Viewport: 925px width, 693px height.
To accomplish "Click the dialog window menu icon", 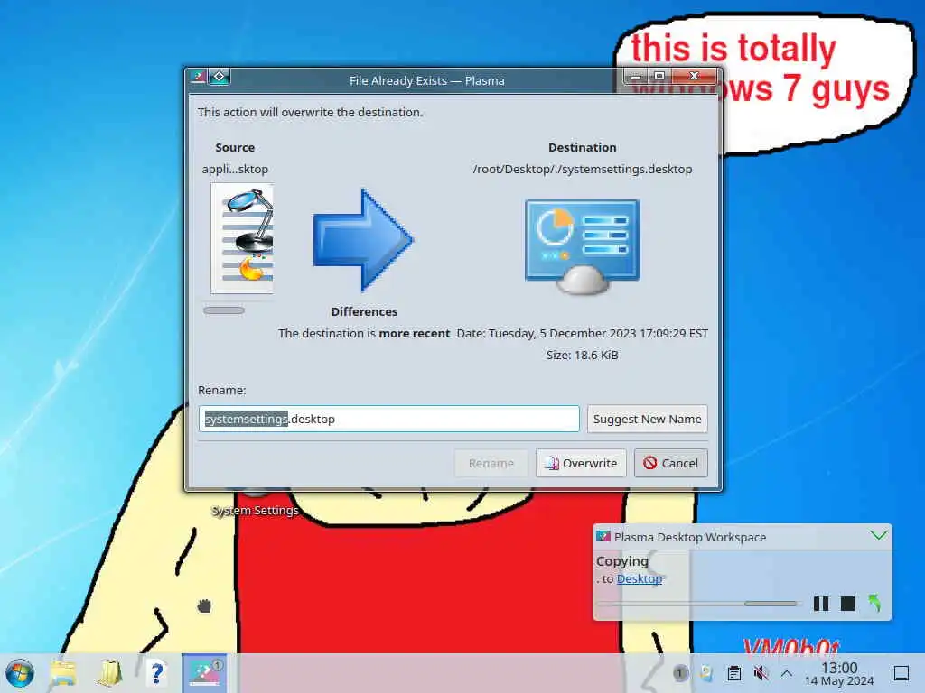I will [198, 77].
